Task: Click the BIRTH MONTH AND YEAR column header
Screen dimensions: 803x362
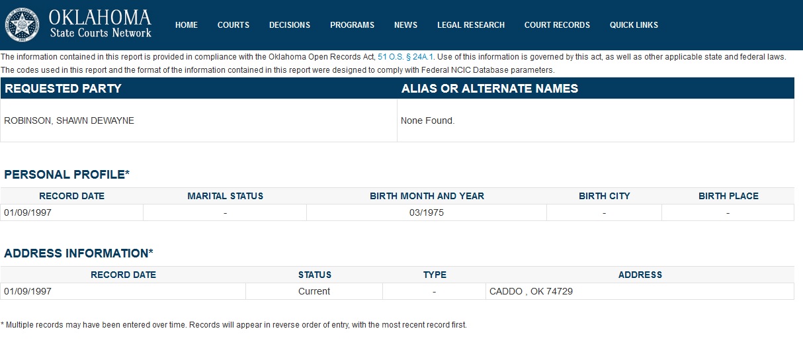Action: pos(427,196)
